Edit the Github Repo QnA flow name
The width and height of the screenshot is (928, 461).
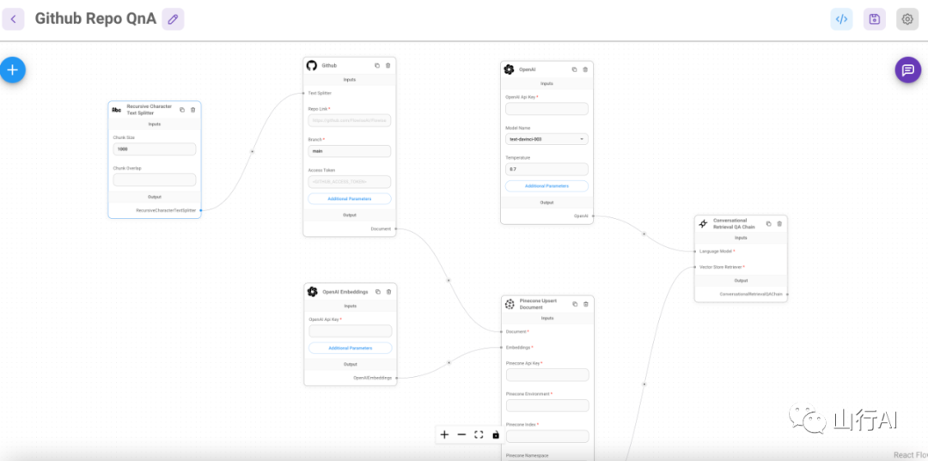click(173, 19)
